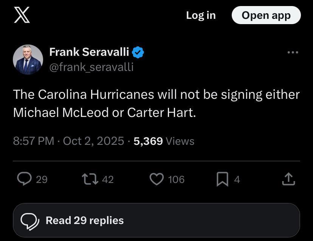This screenshot has height=241, width=313.
Task: Bookmark the post with the bookmark icon
Action: [222, 180]
